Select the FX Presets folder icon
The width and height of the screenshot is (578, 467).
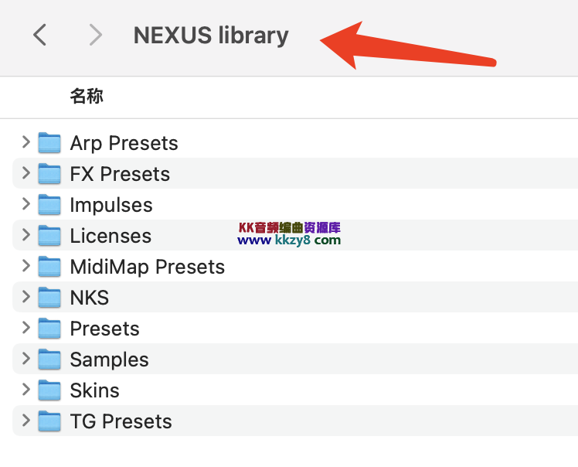coord(49,173)
